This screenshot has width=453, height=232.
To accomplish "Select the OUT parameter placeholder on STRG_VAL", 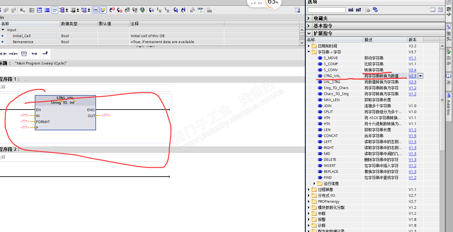I will [106, 116].
